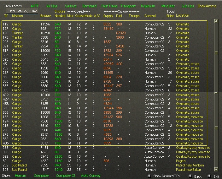222x179 pixels.
Task: Select the Mine War filter
Action: [x=168, y=6]
